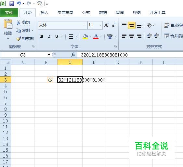
Task: Click the Merge and Center (合并后) button
Action: pyautogui.click(x=174, y=36)
